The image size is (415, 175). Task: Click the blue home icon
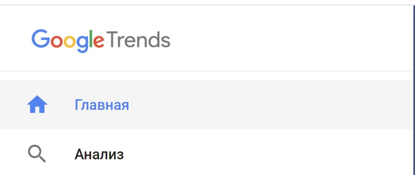point(37,104)
